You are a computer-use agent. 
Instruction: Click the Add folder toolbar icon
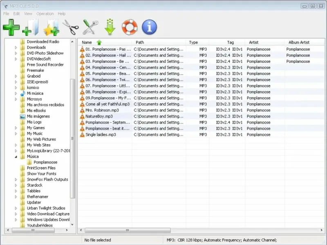click(x=31, y=27)
